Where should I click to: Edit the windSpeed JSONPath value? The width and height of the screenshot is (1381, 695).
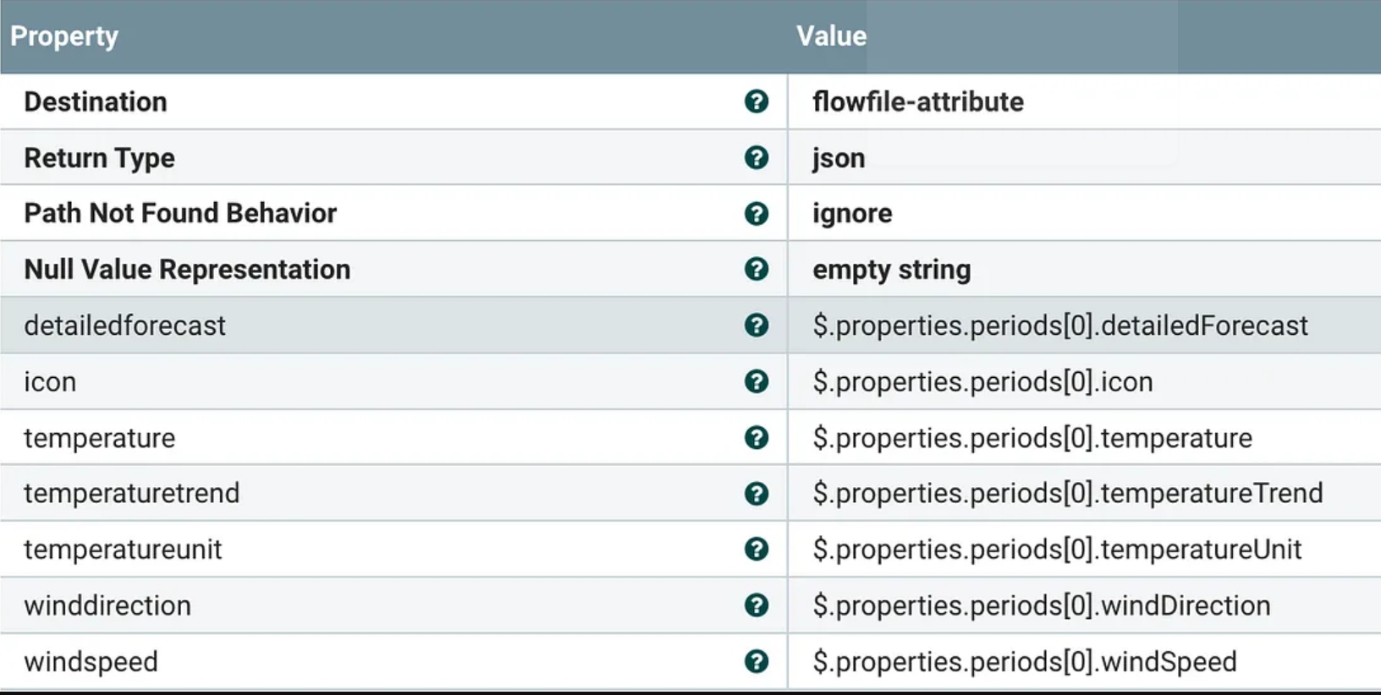tap(1025, 661)
